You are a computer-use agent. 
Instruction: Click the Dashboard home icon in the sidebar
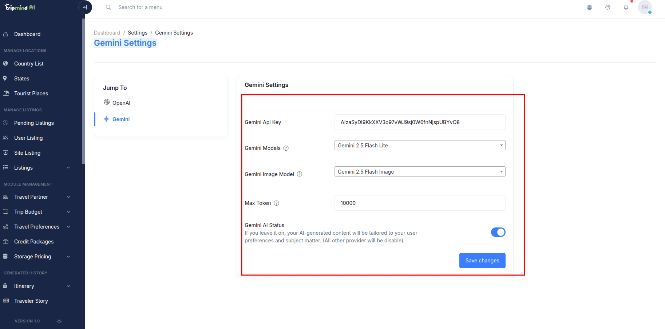pyautogui.click(x=5, y=34)
